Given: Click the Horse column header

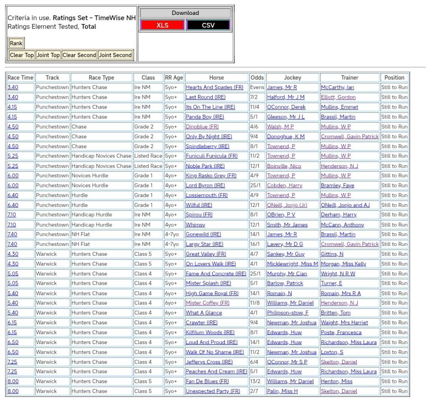Looking at the screenshot, I should pyautogui.click(x=216, y=77).
